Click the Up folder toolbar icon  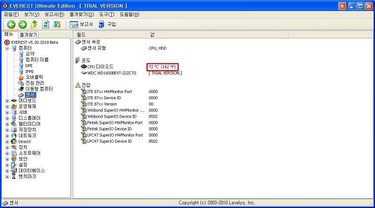pos(34,24)
